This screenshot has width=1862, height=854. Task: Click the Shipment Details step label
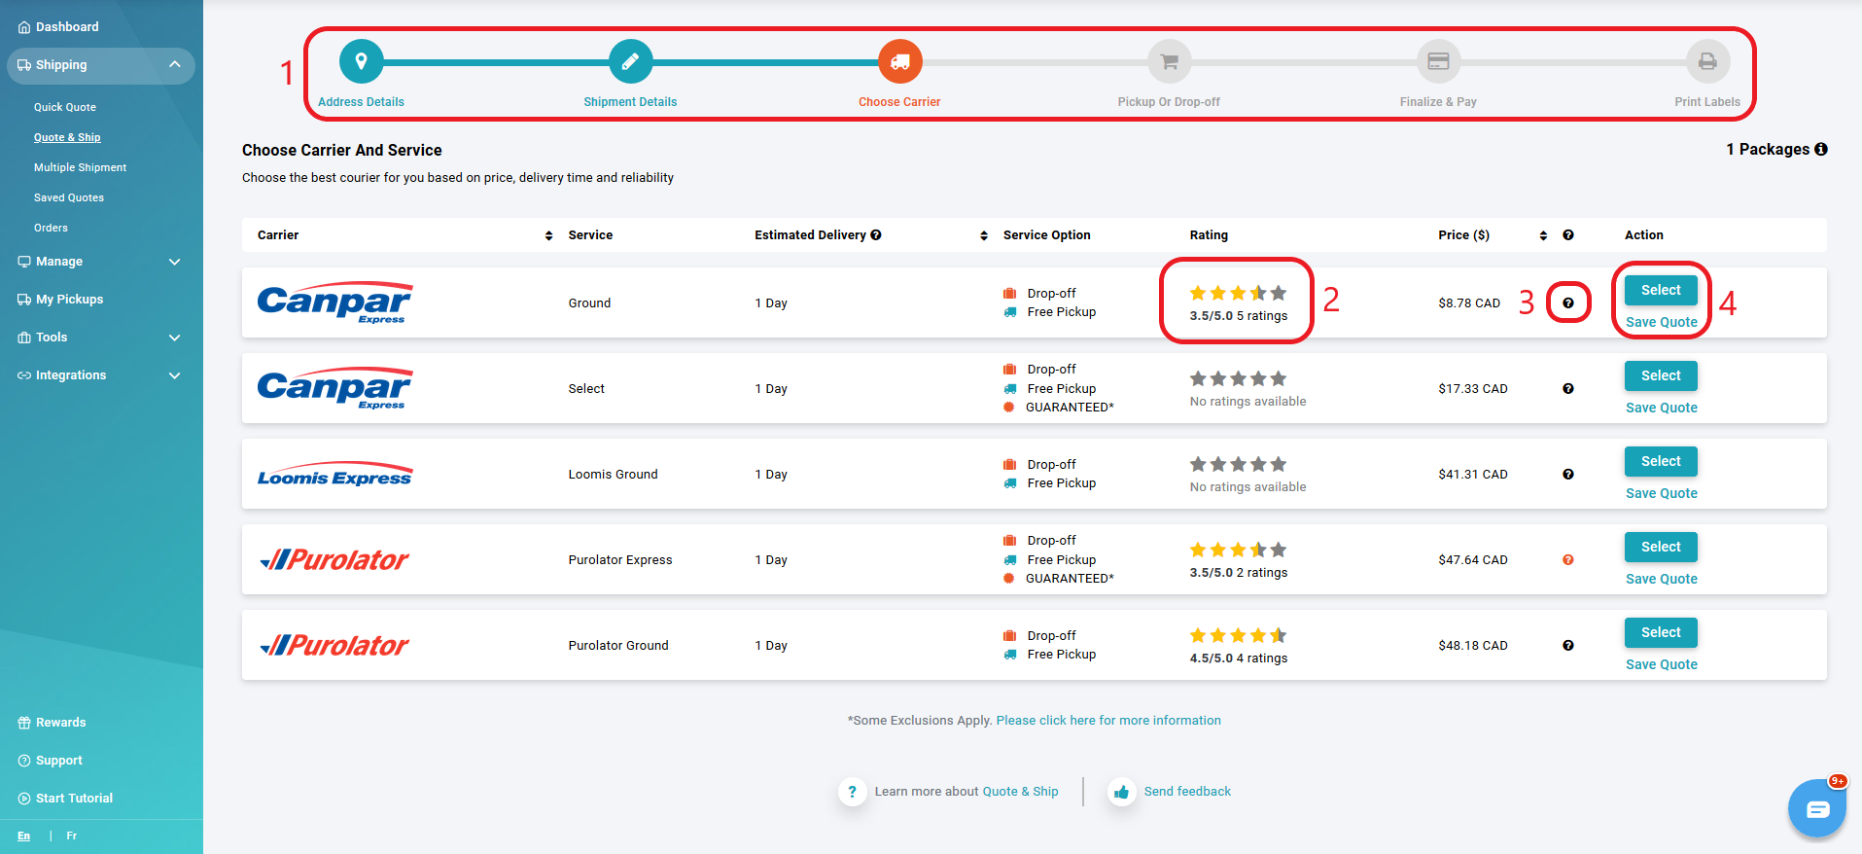[x=630, y=102]
